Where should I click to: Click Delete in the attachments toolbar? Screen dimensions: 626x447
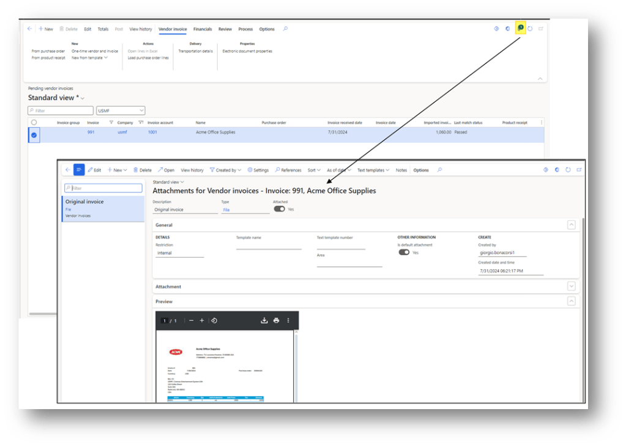(143, 170)
